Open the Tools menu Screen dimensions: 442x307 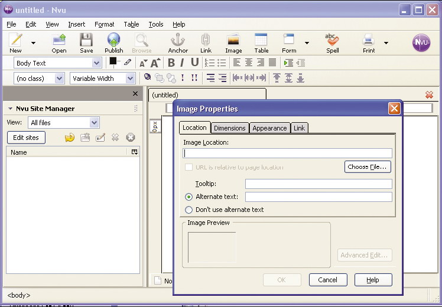coord(156,24)
